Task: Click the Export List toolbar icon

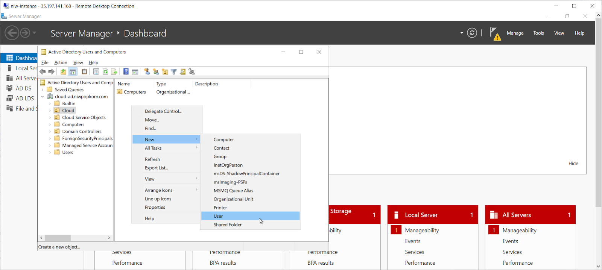Action: (114, 71)
